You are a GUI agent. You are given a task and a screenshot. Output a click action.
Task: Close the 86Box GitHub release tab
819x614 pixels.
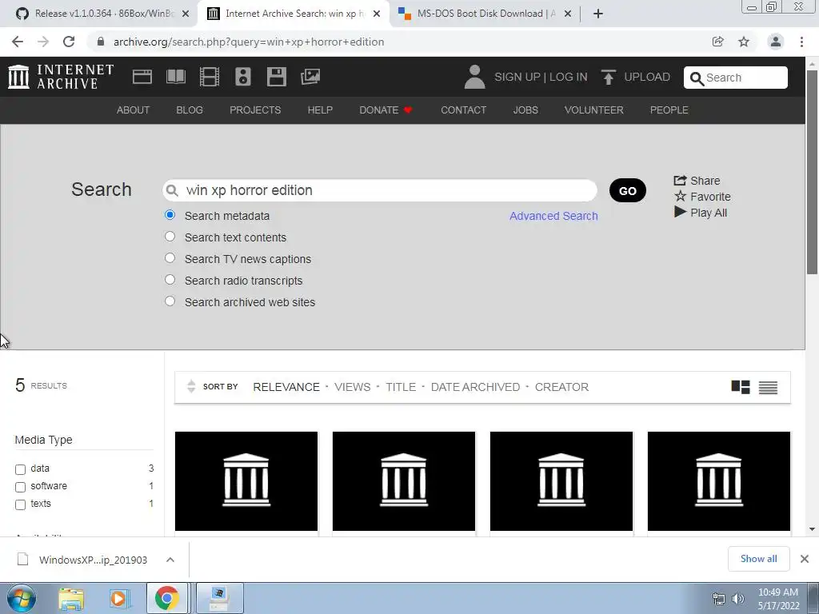pyautogui.click(x=186, y=14)
